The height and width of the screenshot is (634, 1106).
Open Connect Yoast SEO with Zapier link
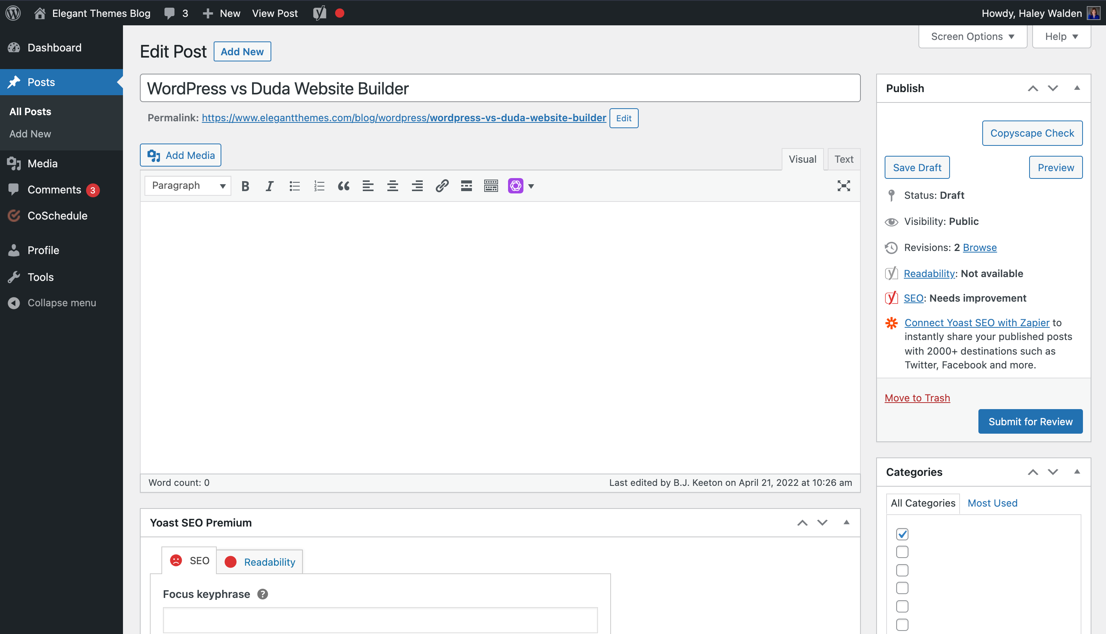point(976,323)
